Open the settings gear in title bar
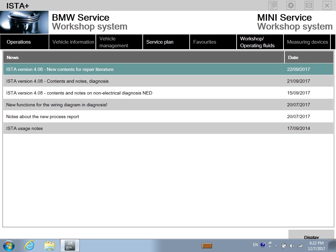Image resolution: width=336 pixels, height=252 pixels. pyautogui.click(x=291, y=5)
